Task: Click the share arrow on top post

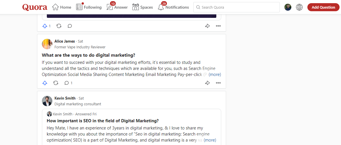Action: (207, 26)
